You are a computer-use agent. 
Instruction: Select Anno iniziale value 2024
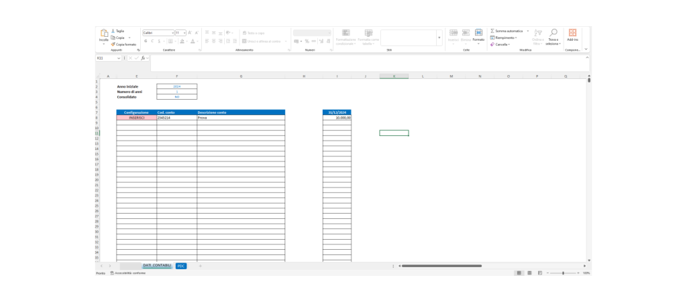pyautogui.click(x=177, y=86)
